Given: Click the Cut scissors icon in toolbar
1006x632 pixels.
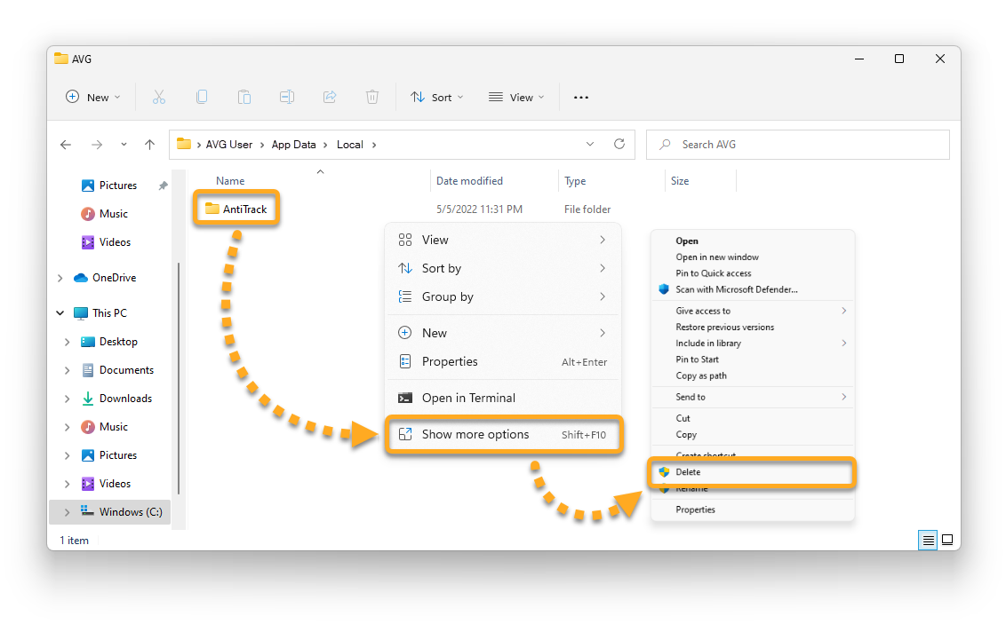Looking at the screenshot, I should coord(159,98).
